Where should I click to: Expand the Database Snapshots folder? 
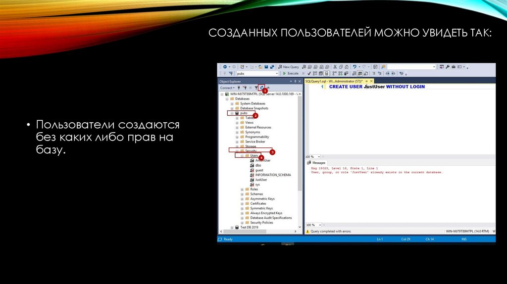[232, 108]
